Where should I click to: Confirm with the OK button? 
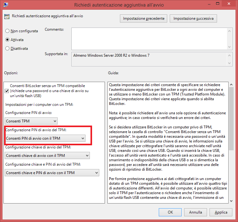coord(170,212)
